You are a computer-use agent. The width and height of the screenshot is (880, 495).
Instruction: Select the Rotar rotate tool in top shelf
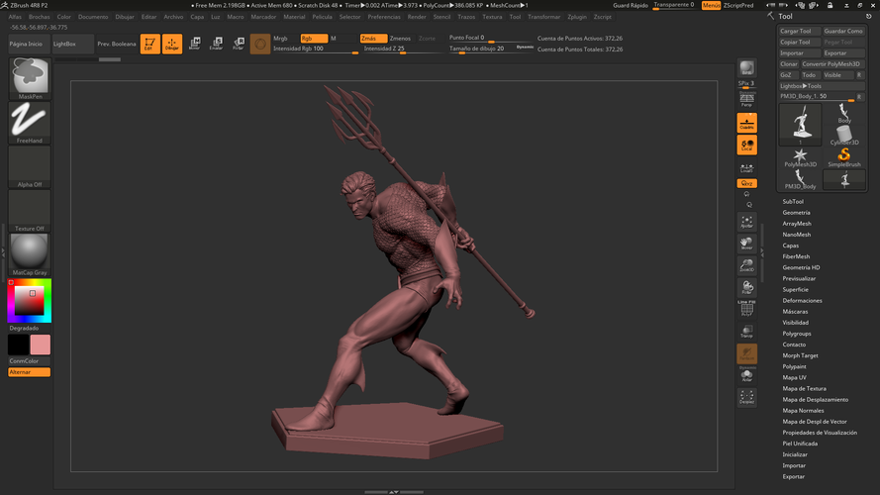(x=239, y=44)
